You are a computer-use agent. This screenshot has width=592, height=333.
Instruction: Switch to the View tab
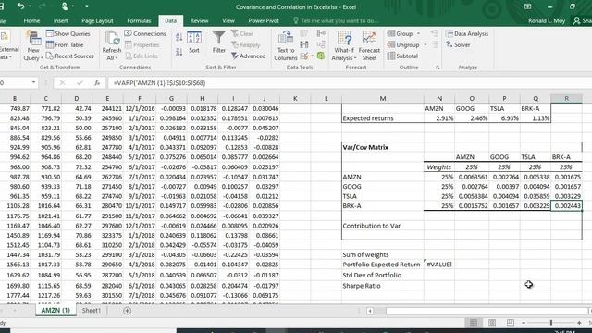228,20
